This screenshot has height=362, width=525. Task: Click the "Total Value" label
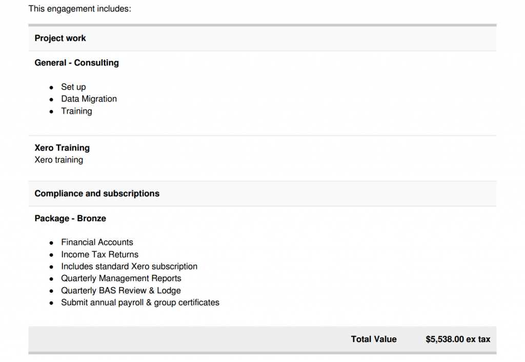point(374,339)
